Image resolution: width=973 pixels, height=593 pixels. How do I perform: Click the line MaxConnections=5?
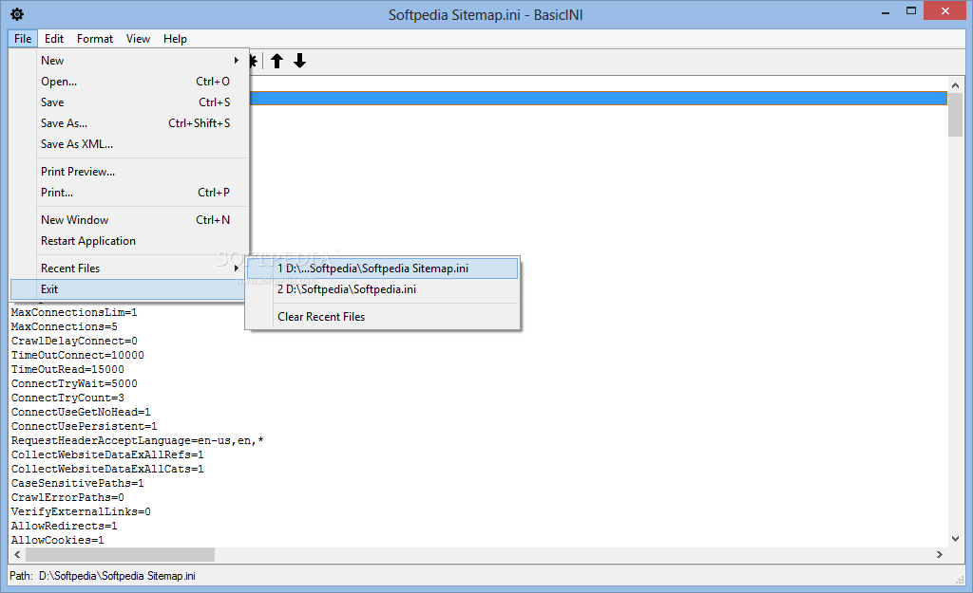[x=64, y=326]
